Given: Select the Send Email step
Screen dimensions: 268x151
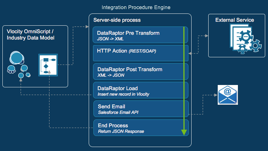Looking at the screenshot, I should click(x=141, y=109).
